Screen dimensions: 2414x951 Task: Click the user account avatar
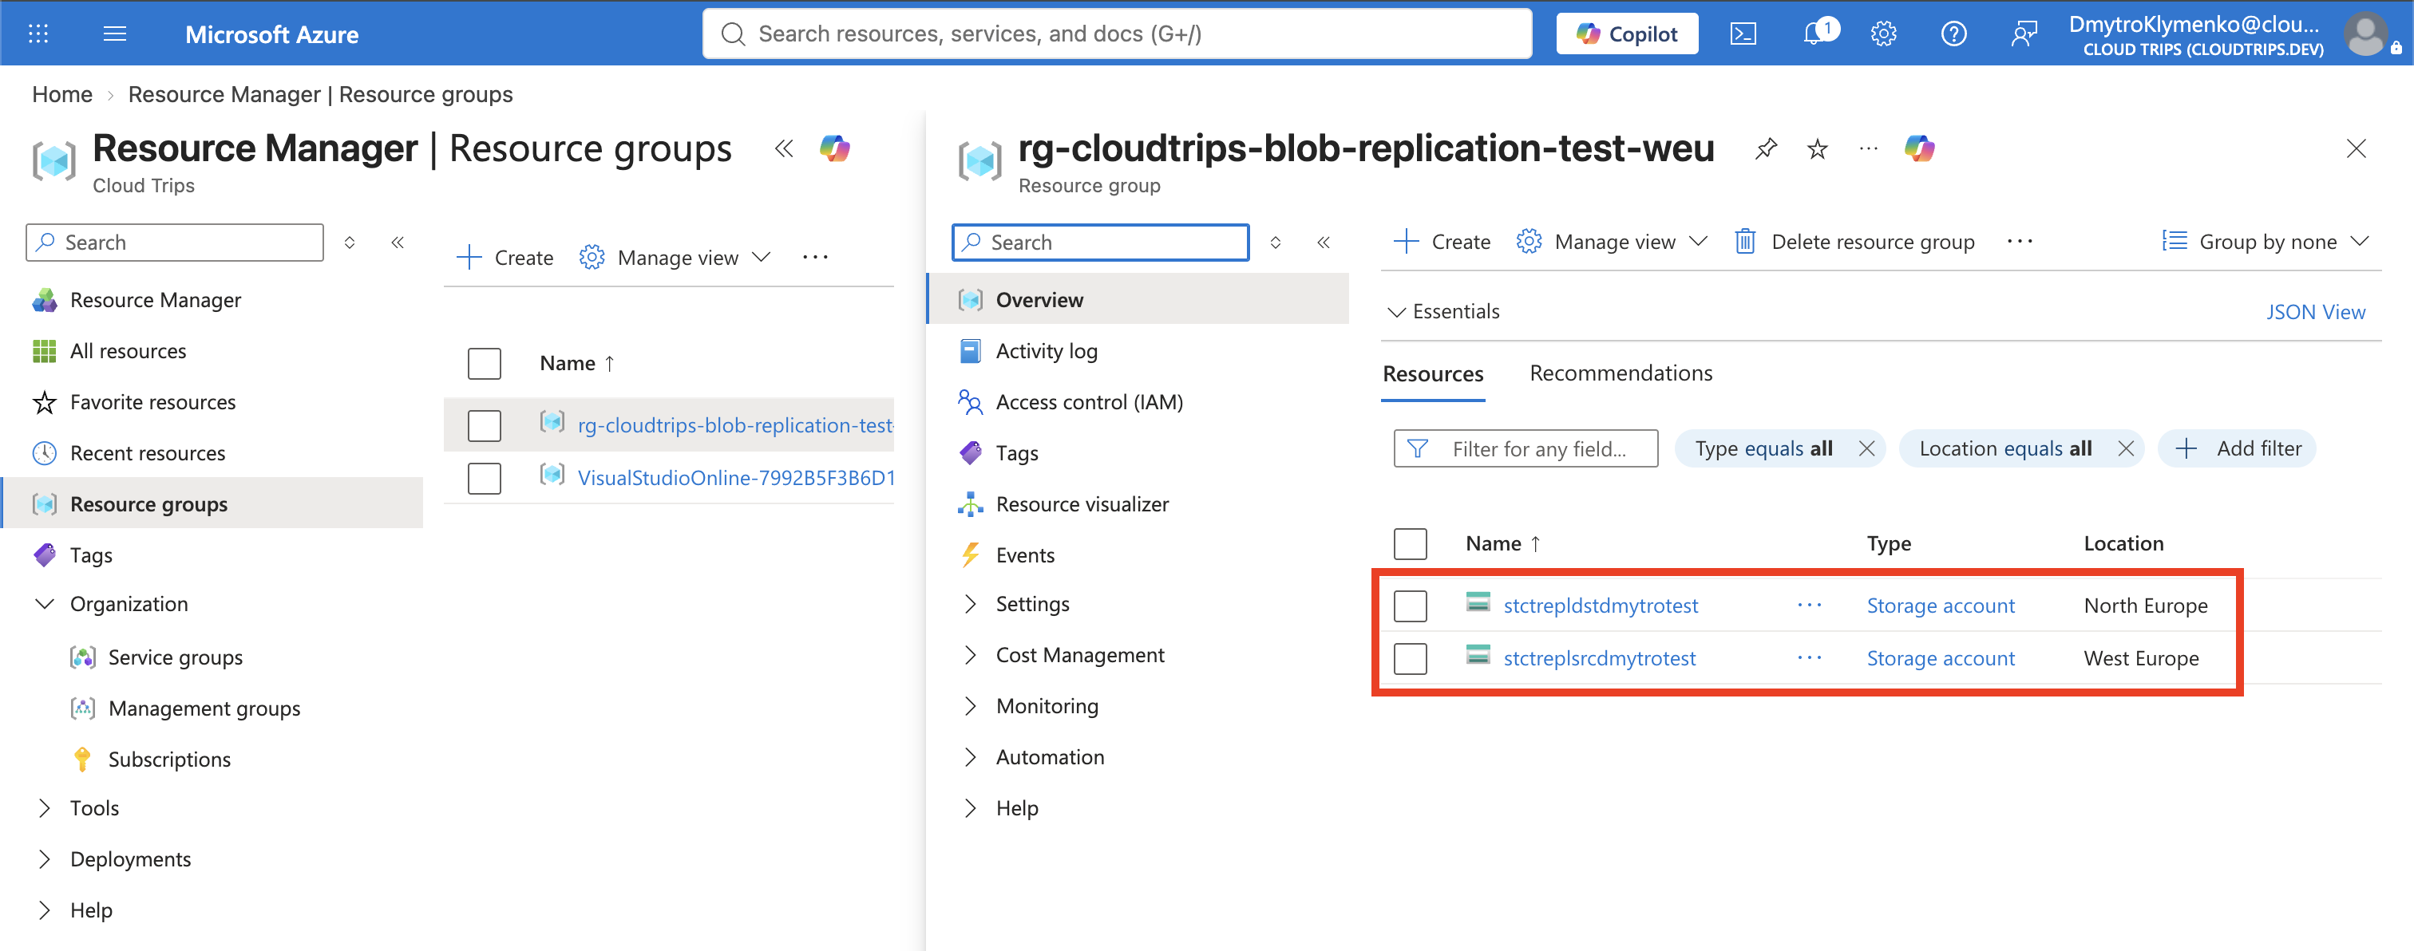click(x=2366, y=34)
